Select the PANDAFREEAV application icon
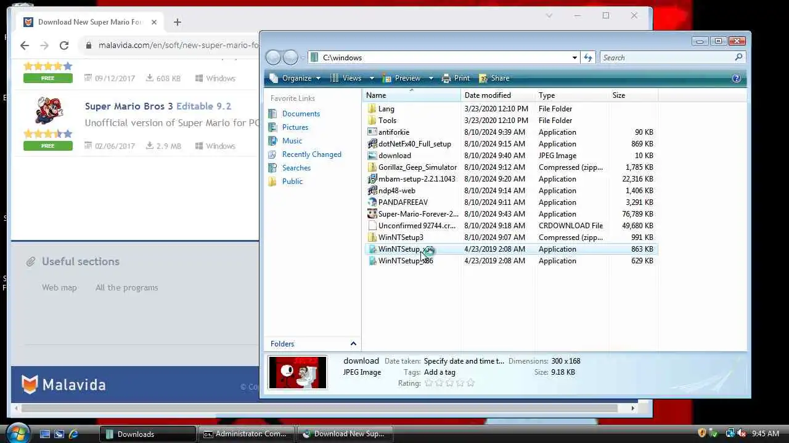789x443 pixels. click(x=372, y=202)
